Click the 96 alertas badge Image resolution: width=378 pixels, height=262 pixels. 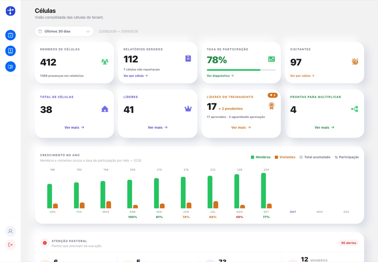coord(349,243)
